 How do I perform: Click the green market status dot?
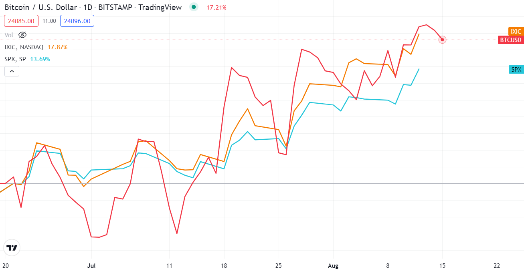click(x=194, y=7)
